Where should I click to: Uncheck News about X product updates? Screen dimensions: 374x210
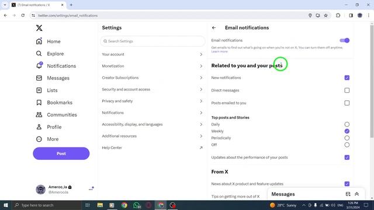click(x=347, y=184)
